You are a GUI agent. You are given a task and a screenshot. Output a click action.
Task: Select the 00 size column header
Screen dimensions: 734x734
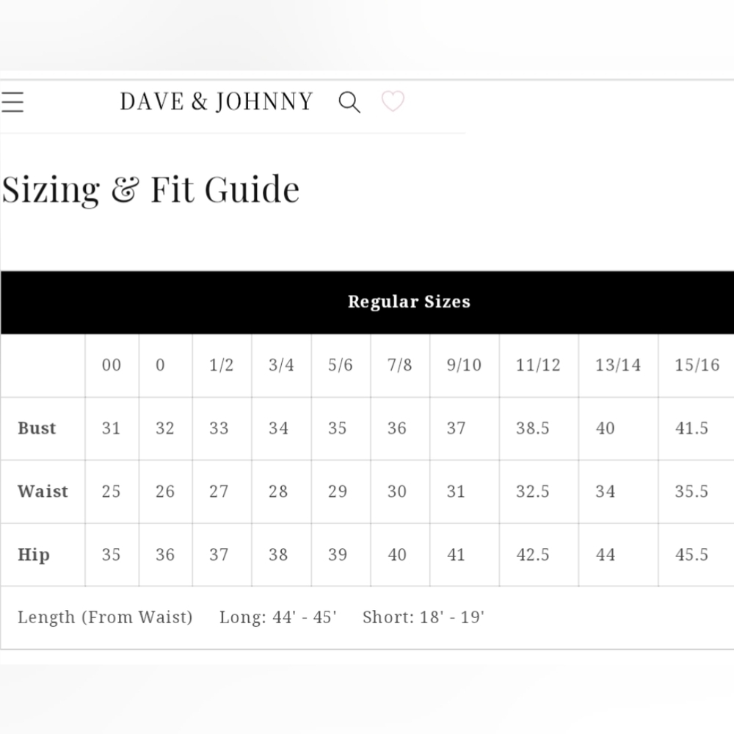[112, 365]
